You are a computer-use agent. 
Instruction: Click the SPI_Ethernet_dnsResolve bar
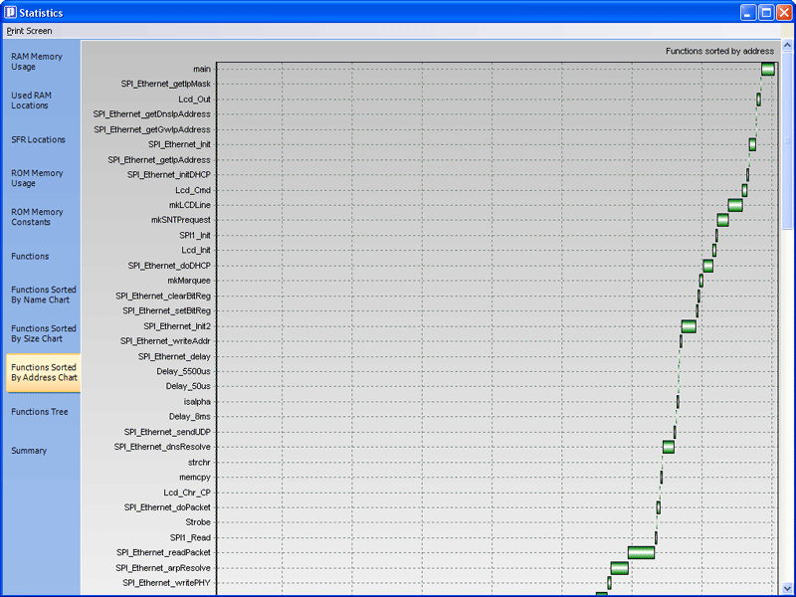(669, 447)
